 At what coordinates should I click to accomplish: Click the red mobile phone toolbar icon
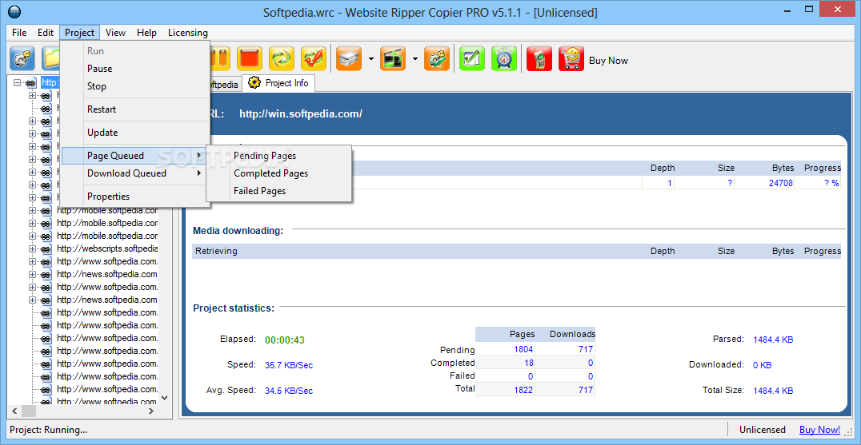[x=539, y=58]
